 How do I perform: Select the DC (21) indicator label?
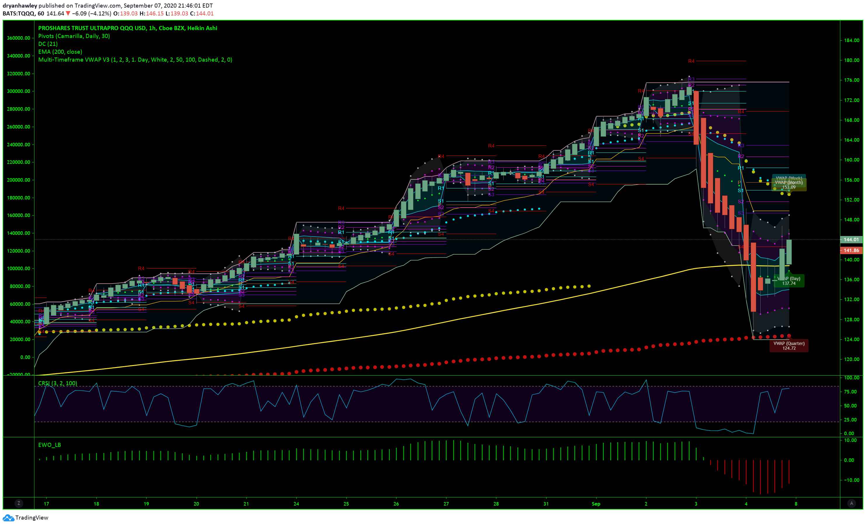[x=48, y=44]
